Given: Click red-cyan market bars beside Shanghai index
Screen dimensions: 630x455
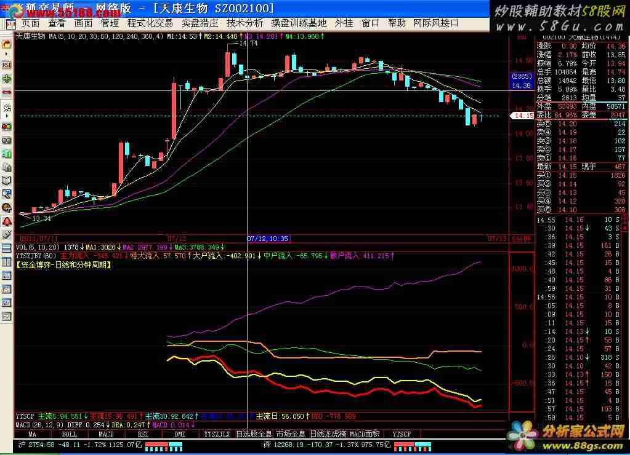Looking at the screenshot, I should coord(164,446).
